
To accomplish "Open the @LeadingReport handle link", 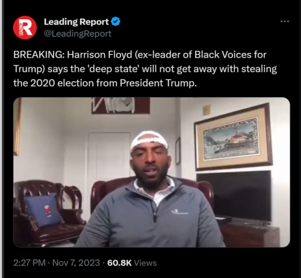I will click(78, 34).
